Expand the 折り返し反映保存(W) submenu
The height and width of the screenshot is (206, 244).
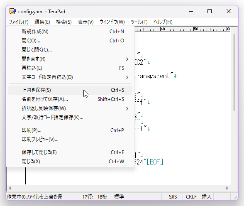[71, 108]
